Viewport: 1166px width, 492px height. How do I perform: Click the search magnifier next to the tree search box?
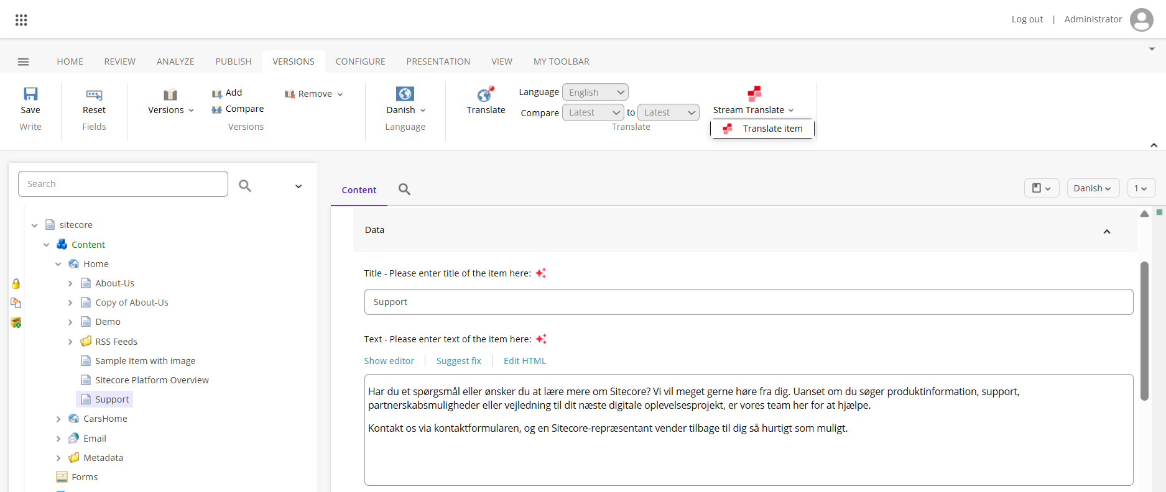click(x=245, y=185)
